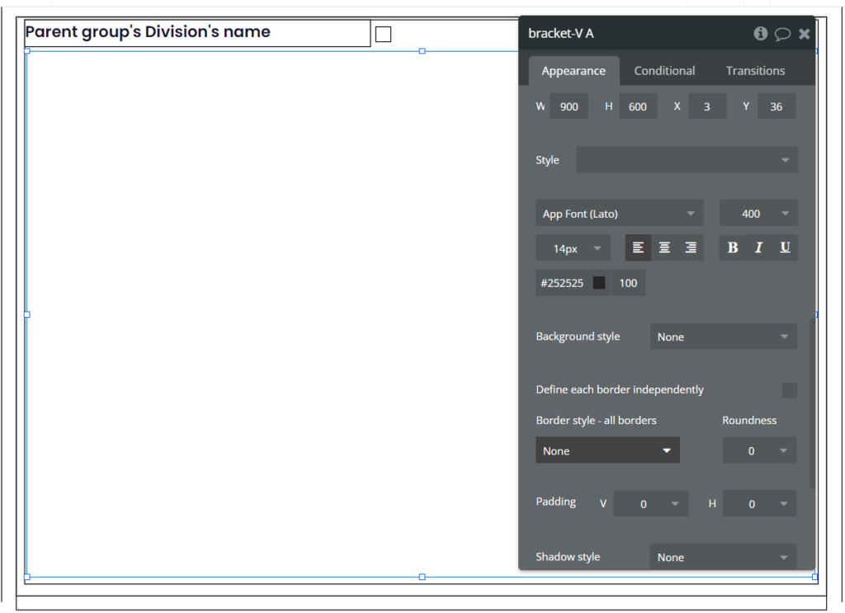Image resolution: width=845 pixels, height=613 pixels.
Task: Open the Padding V dropdown
Action: 650,503
